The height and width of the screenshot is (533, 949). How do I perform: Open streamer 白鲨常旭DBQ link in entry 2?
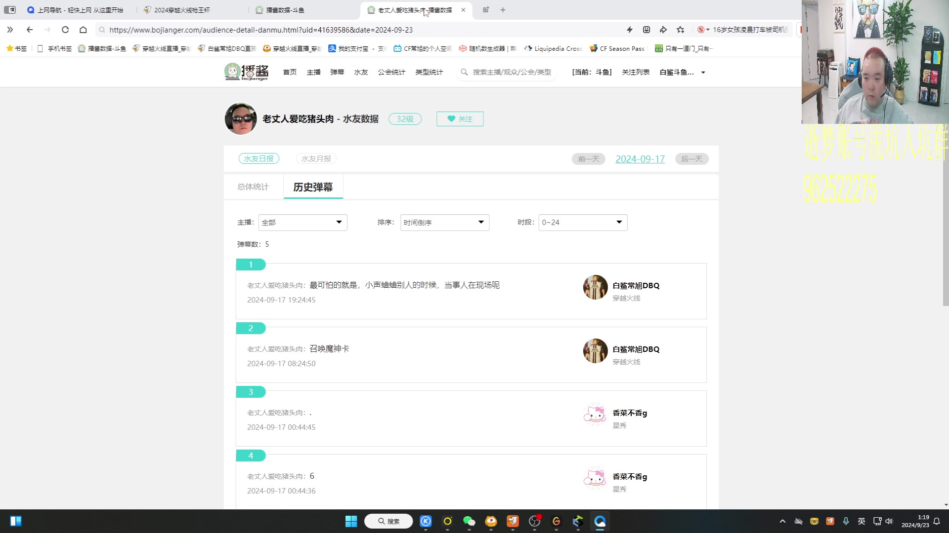point(636,349)
